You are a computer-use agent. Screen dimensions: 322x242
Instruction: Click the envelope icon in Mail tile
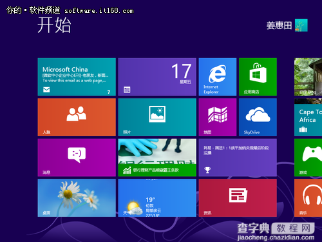point(46,90)
